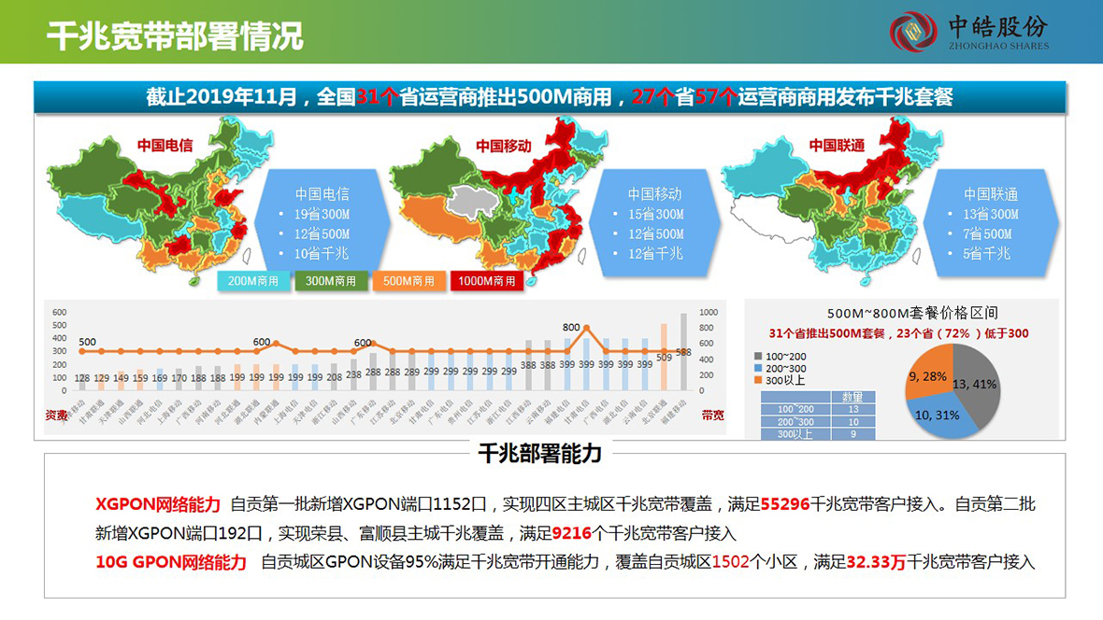Click the 128 bar value label
The height and width of the screenshot is (620, 1103).
81,378
